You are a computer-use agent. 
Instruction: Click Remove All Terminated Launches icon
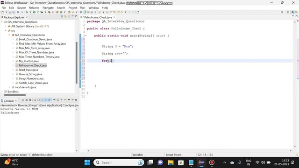pos(30,100)
